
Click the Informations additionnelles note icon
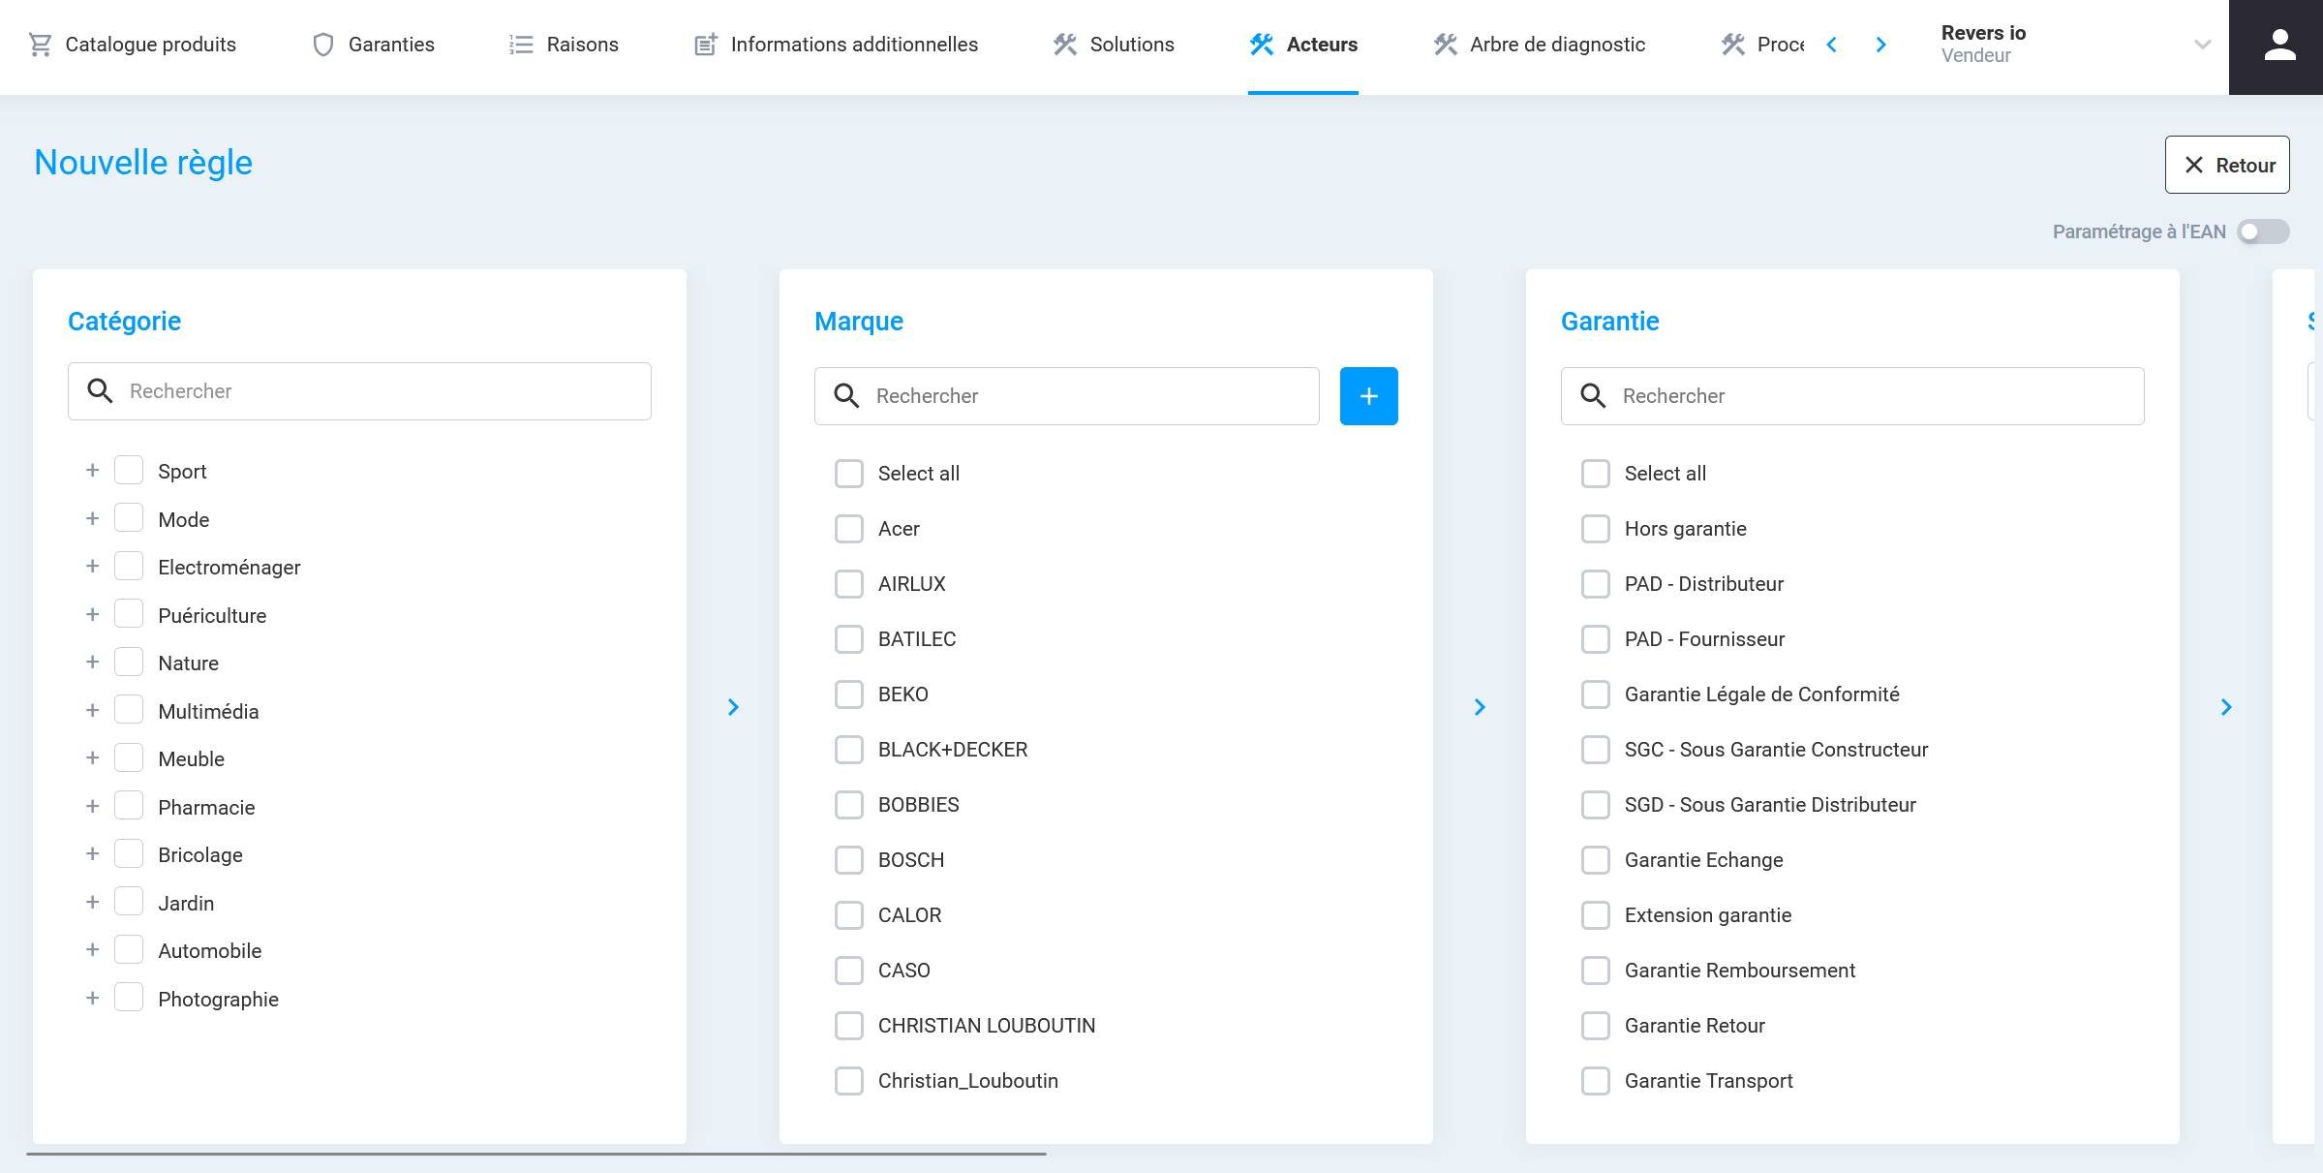pyautogui.click(x=706, y=45)
